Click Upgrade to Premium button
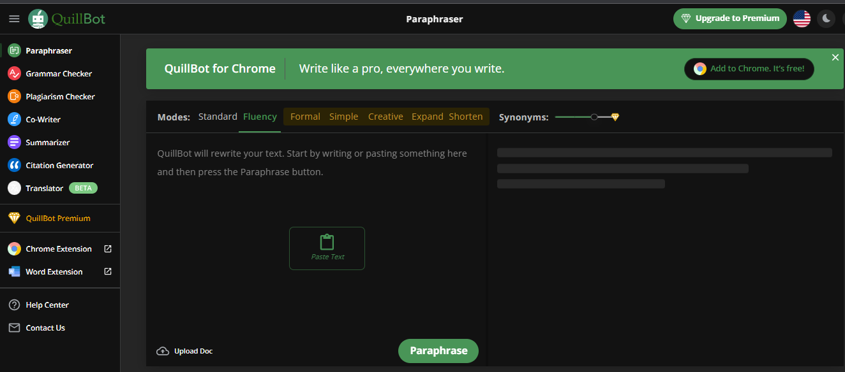 click(729, 18)
